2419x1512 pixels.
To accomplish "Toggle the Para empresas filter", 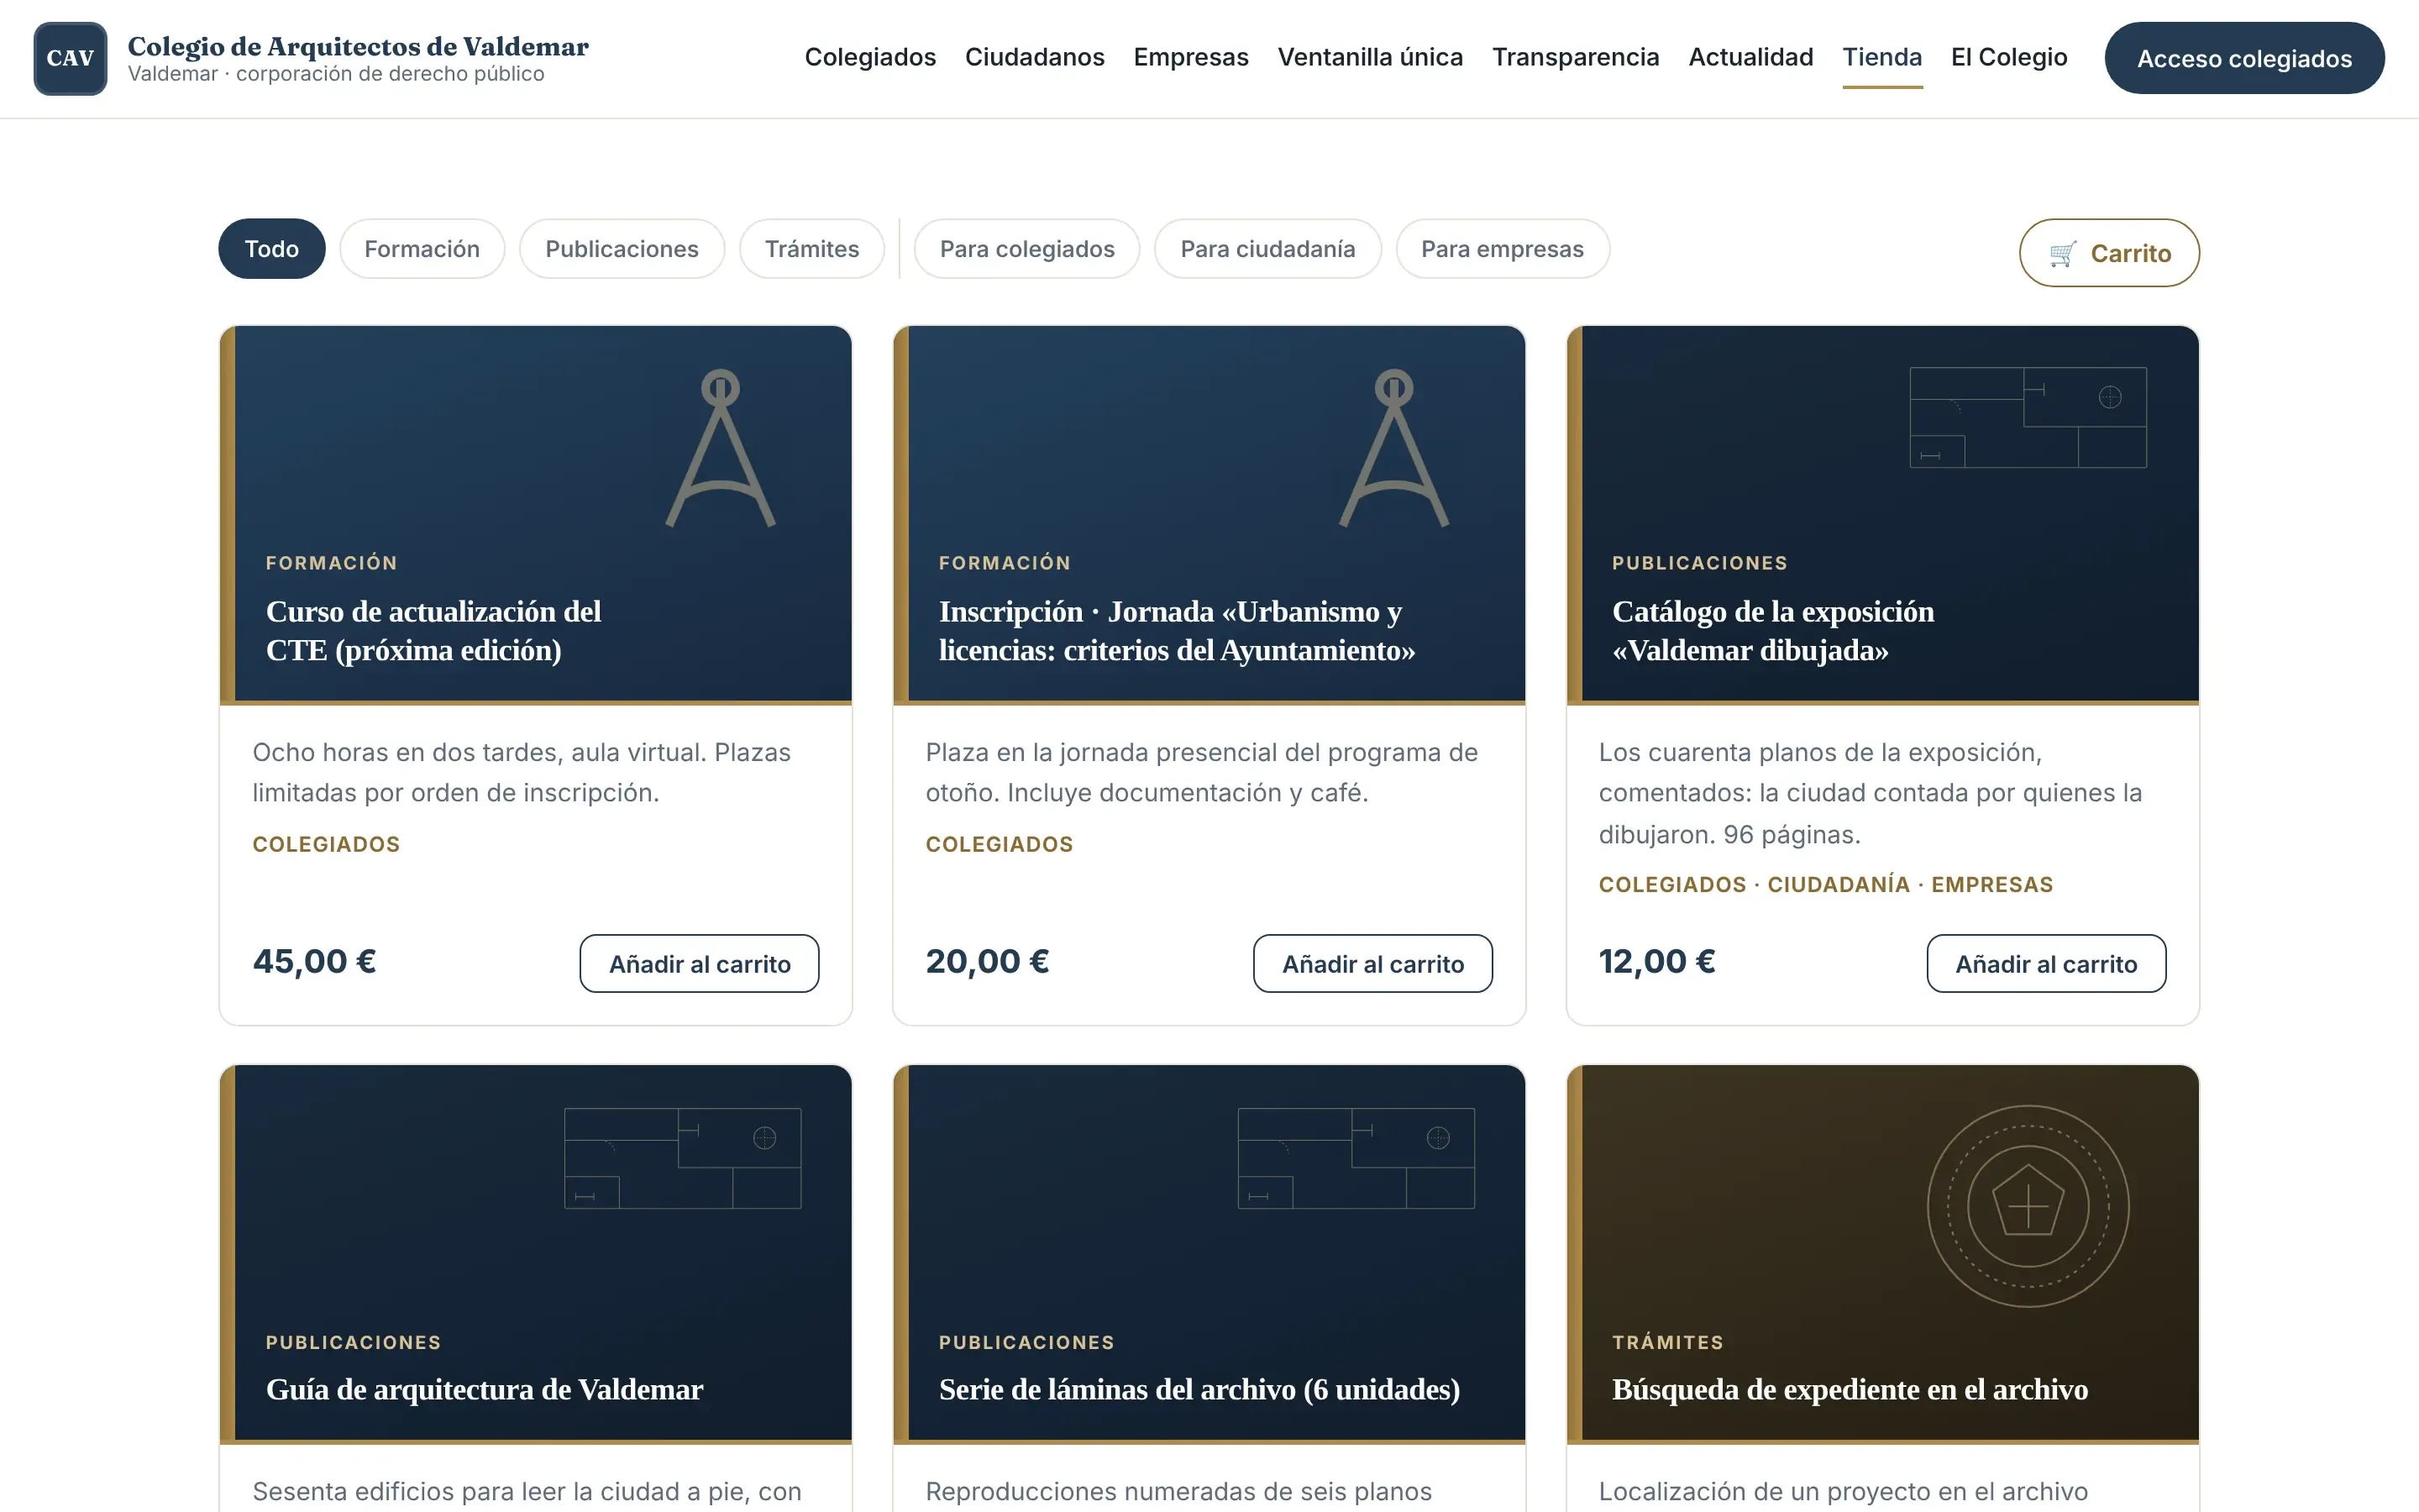I will pyautogui.click(x=1503, y=249).
